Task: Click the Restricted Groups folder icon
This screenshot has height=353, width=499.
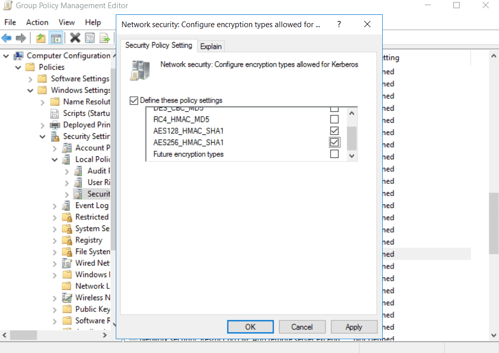Action: click(67, 217)
